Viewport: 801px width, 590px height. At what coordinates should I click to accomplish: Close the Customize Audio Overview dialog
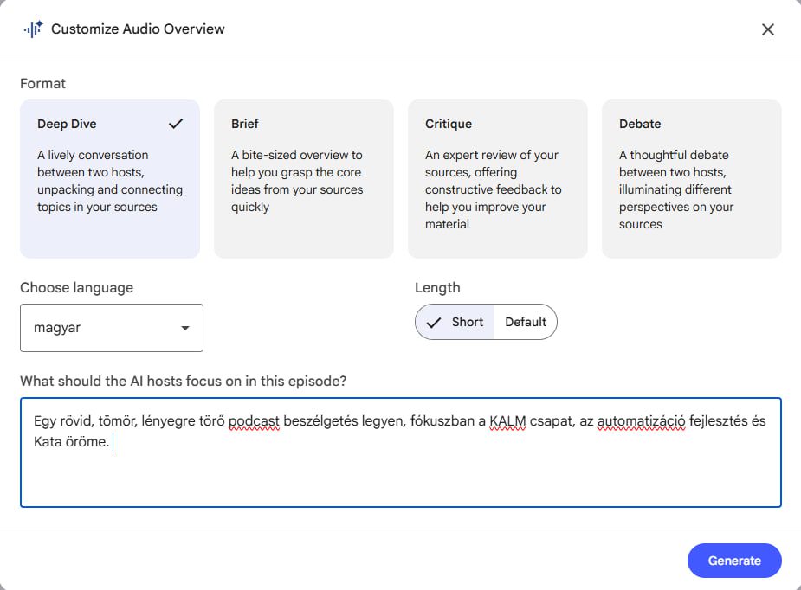point(767,29)
